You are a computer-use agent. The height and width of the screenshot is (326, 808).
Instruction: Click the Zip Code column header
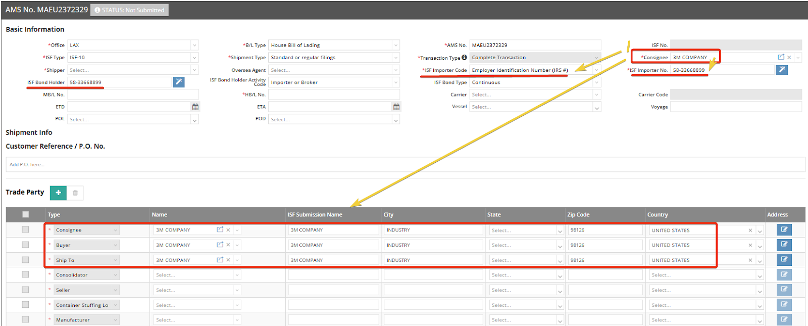click(x=578, y=215)
